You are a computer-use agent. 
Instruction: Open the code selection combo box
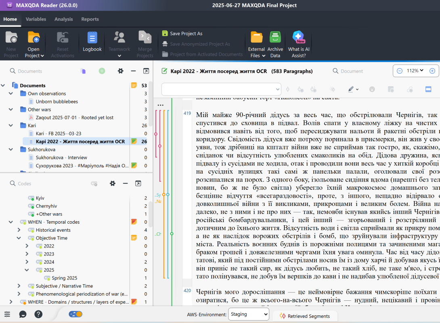tap(221, 89)
